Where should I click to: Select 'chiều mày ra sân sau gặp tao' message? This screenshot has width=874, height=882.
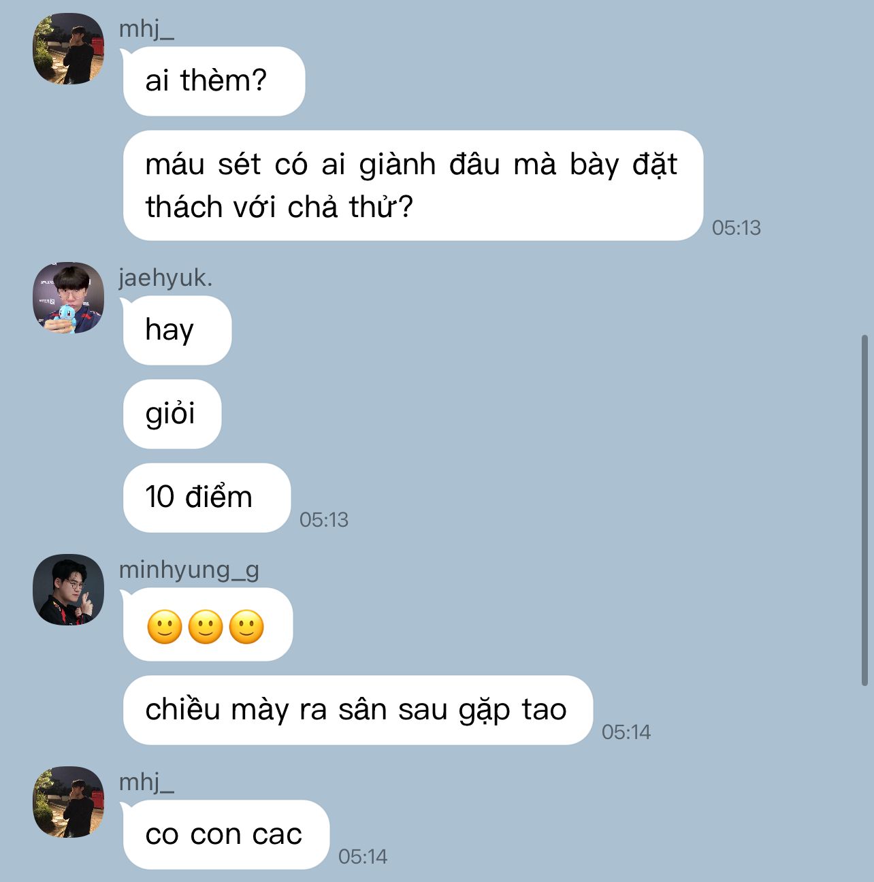click(x=357, y=710)
